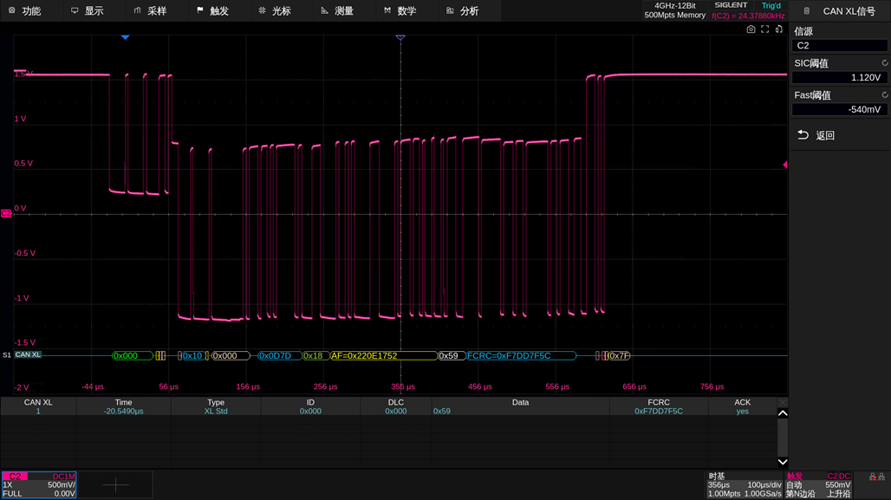Image resolution: width=891 pixels, height=500 pixels.
Task: Click the add channel plus box
Action: [115, 484]
